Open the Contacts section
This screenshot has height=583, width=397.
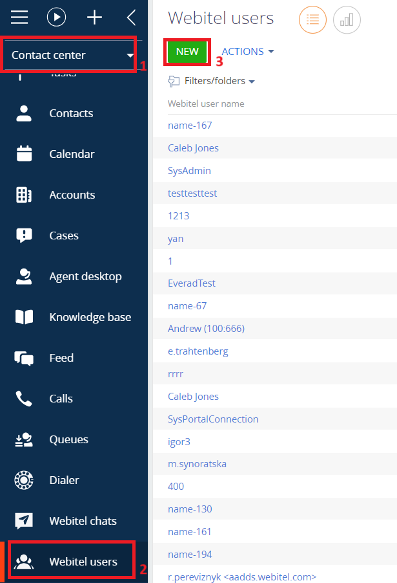pyautogui.click(x=71, y=113)
